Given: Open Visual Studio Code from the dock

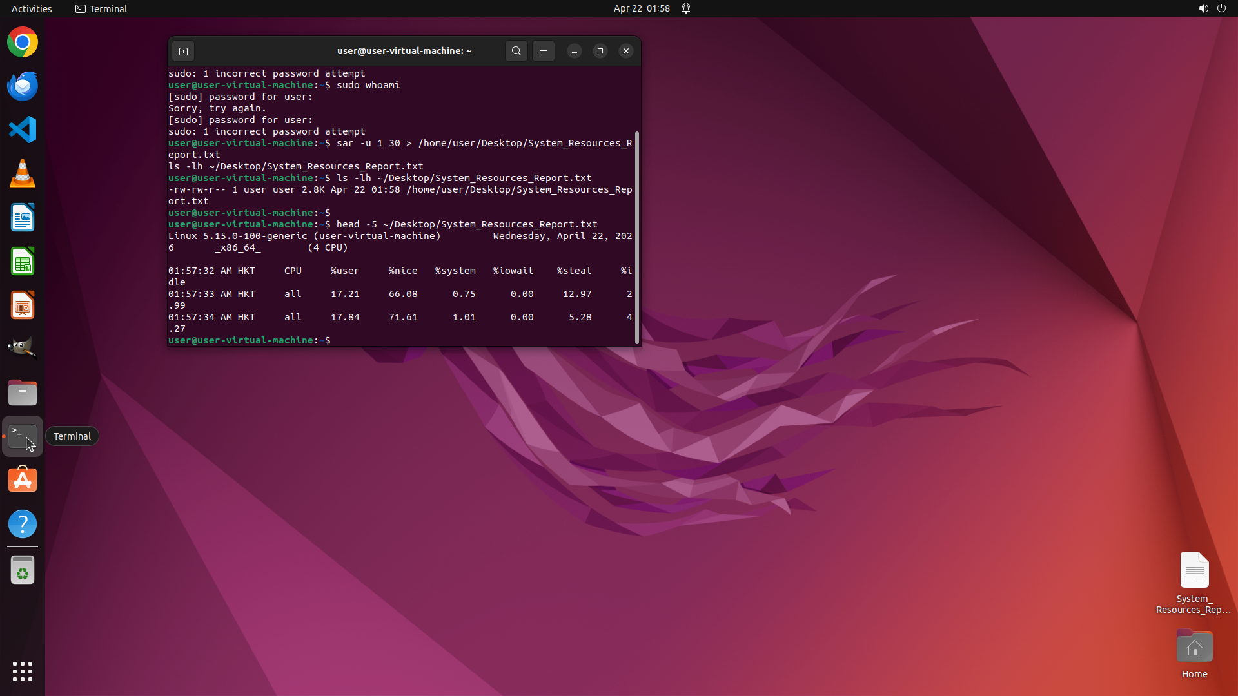Looking at the screenshot, I should point(23,130).
